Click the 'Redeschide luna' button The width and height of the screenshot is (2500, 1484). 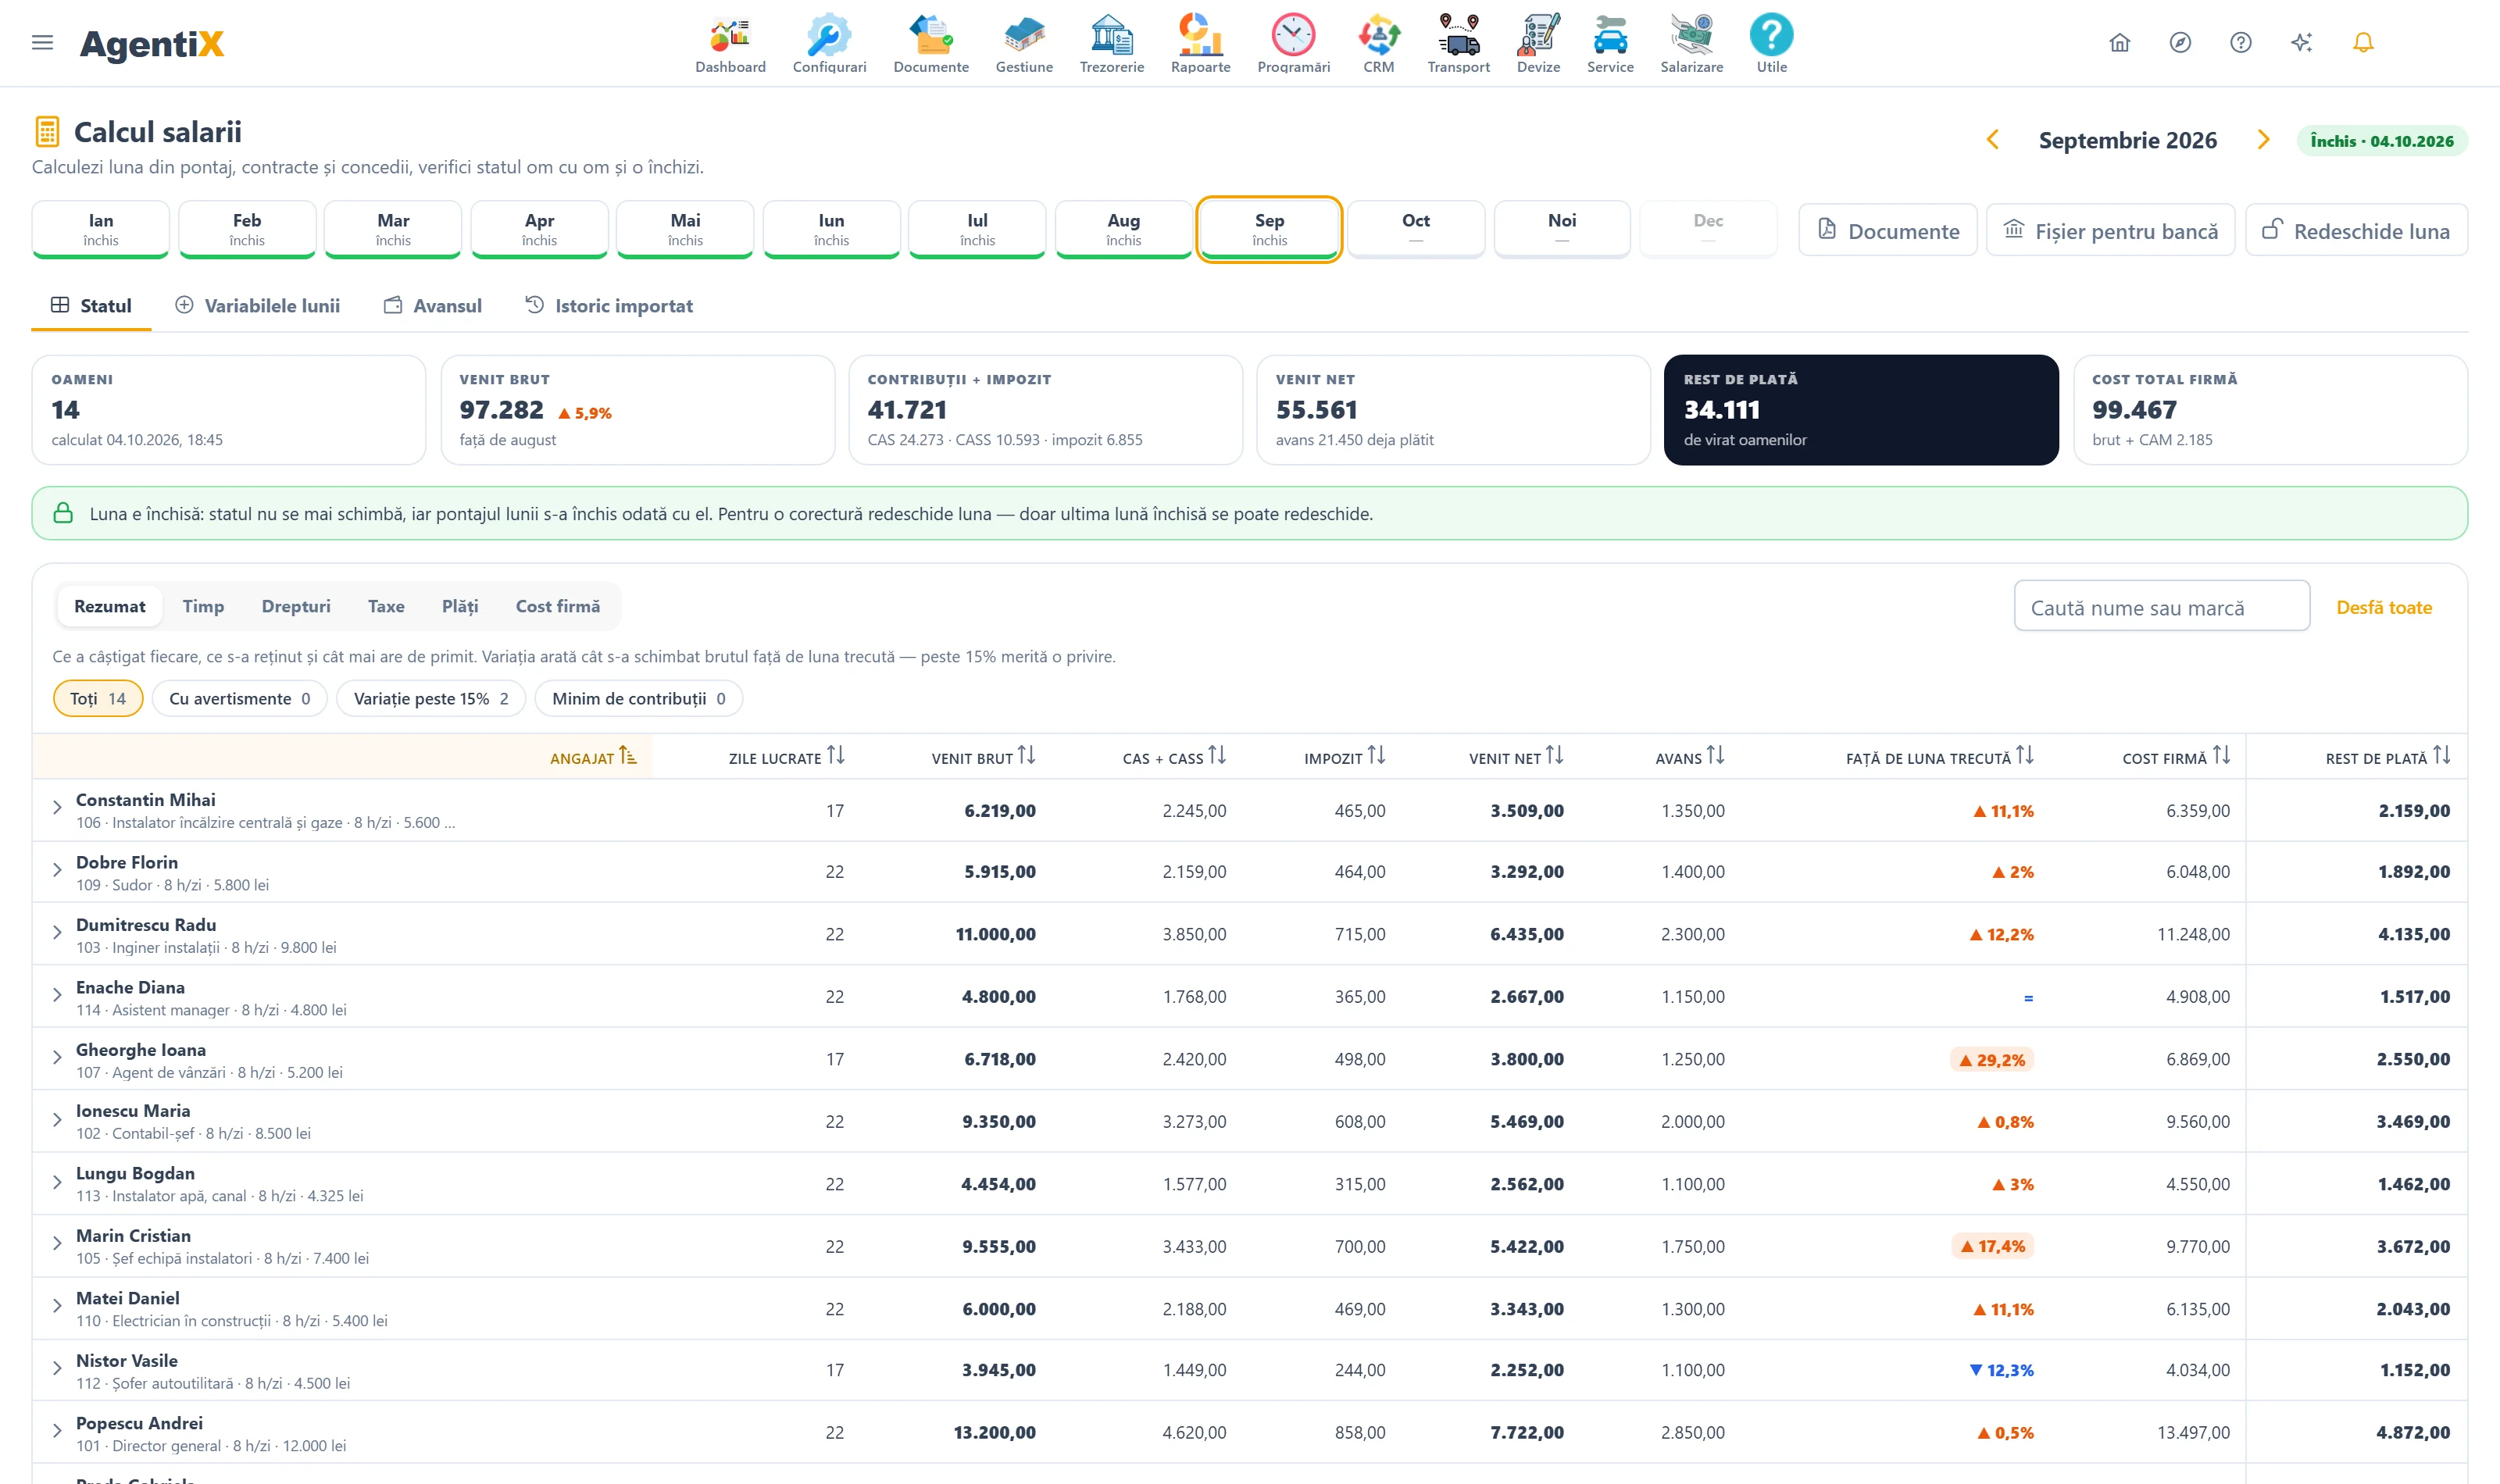2356,230
